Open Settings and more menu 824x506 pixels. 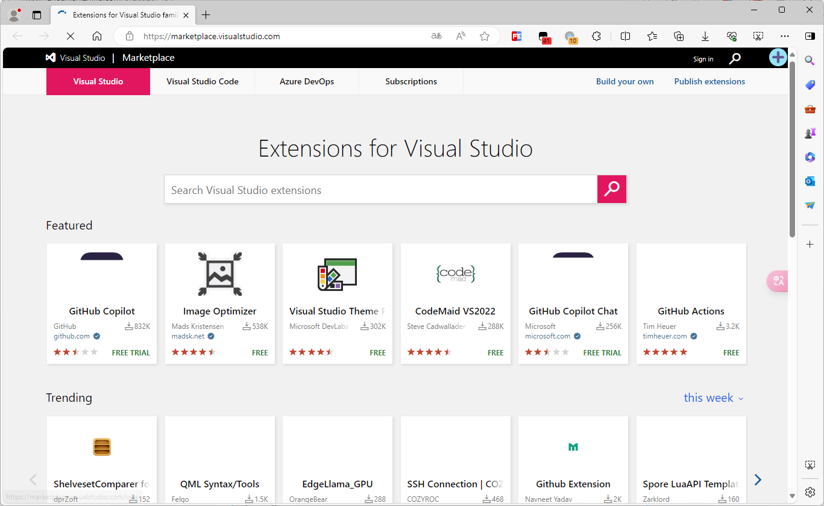(784, 36)
